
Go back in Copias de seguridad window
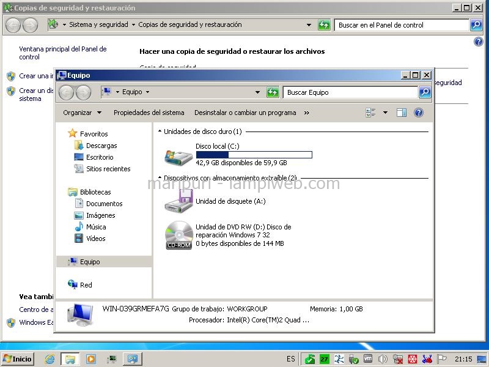pos(13,25)
